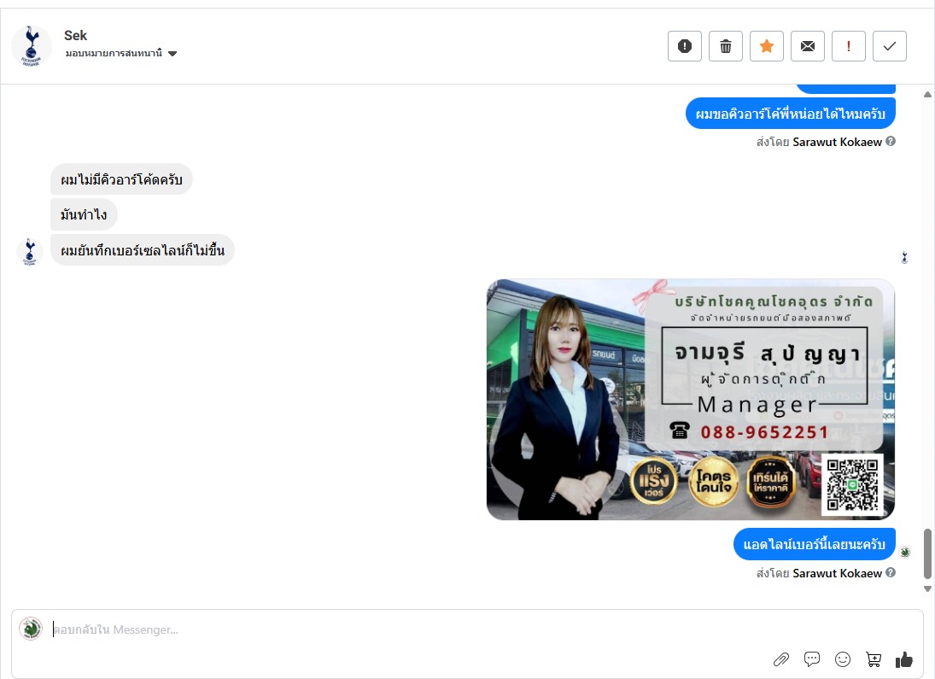This screenshot has width=935, height=679.
Task: Click help icon beside top Sarawut Kokaew
Action: (x=891, y=142)
